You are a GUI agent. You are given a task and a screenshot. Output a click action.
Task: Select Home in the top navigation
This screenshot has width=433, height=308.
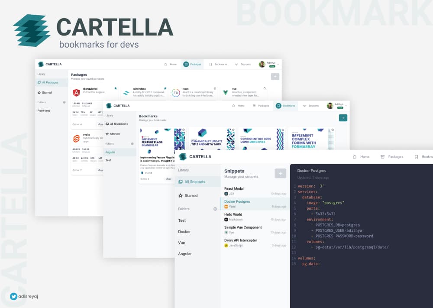(171, 64)
